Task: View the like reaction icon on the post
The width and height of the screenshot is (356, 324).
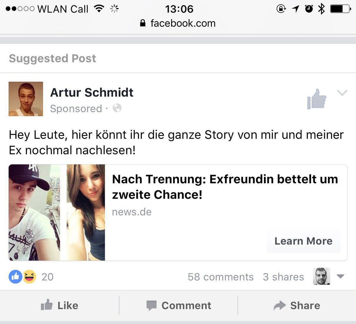Action: (15, 277)
